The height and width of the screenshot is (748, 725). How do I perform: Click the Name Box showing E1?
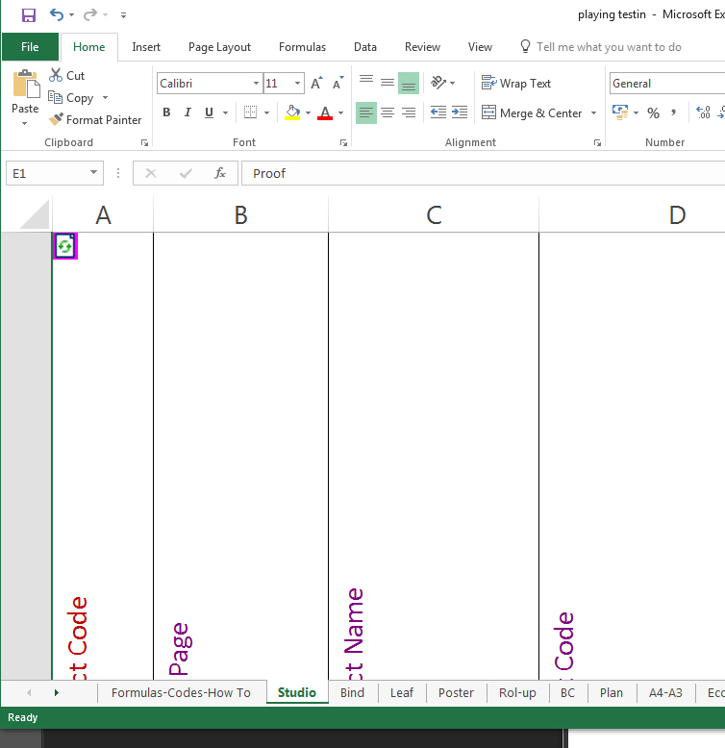[x=55, y=173]
